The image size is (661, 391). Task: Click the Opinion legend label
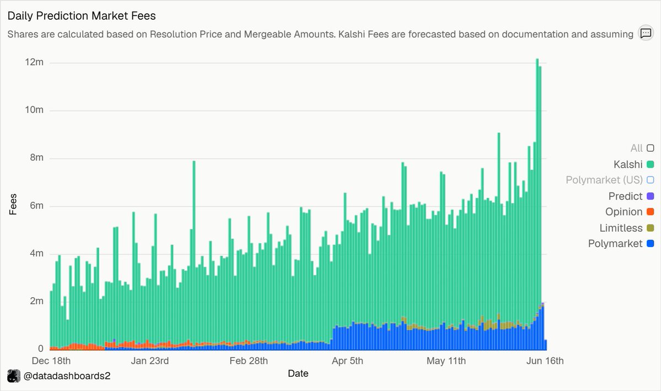pos(624,212)
